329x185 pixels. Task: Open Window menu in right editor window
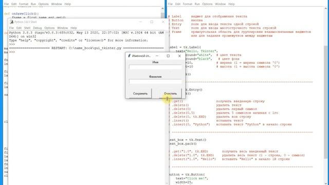221,4
